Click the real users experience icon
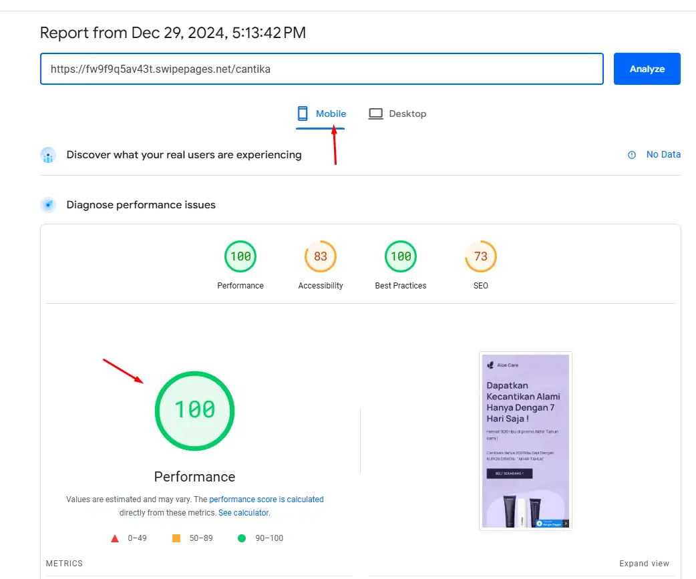The width and height of the screenshot is (696, 579). click(x=48, y=156)
